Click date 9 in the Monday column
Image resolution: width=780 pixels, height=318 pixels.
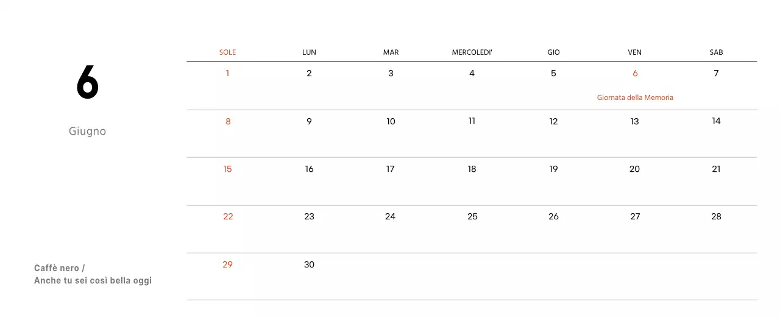pos(309,121)
